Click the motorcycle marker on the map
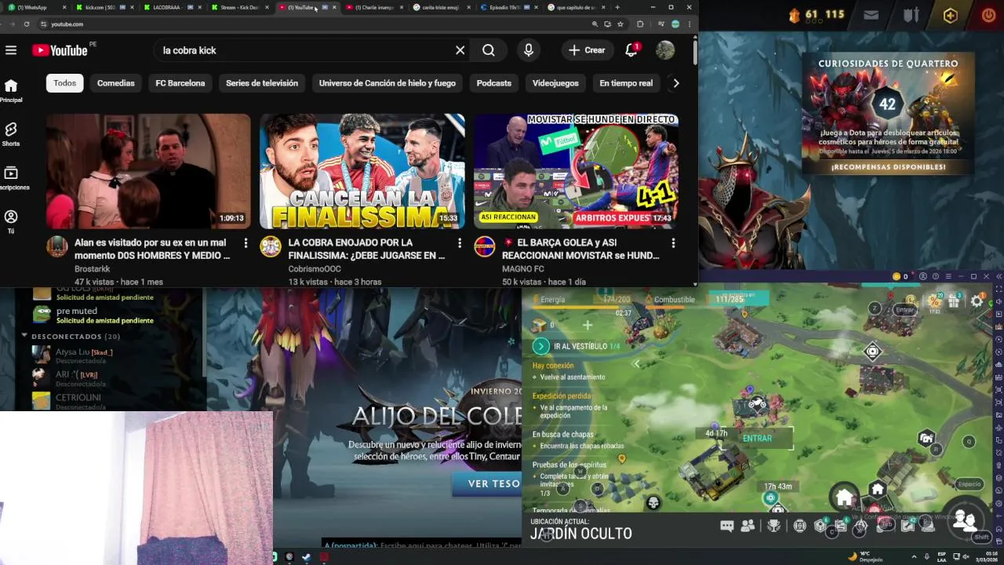 point(757,403)
